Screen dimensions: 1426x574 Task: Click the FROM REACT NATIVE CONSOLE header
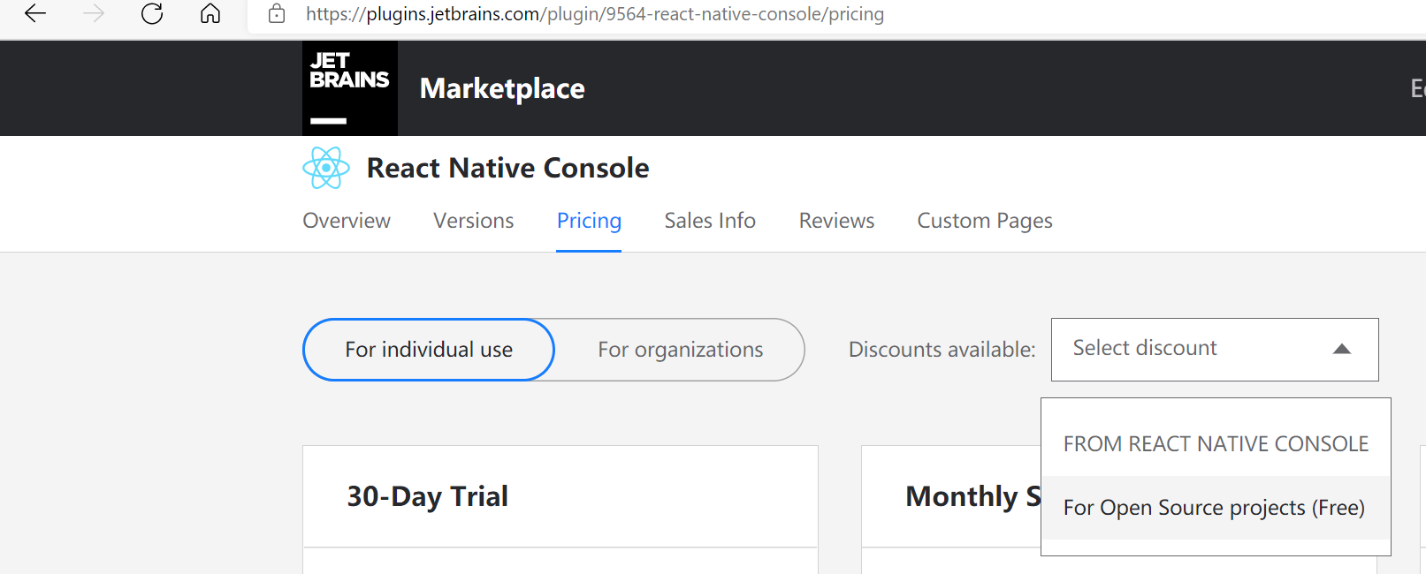pyautogui.click(x=1216, y=444)
